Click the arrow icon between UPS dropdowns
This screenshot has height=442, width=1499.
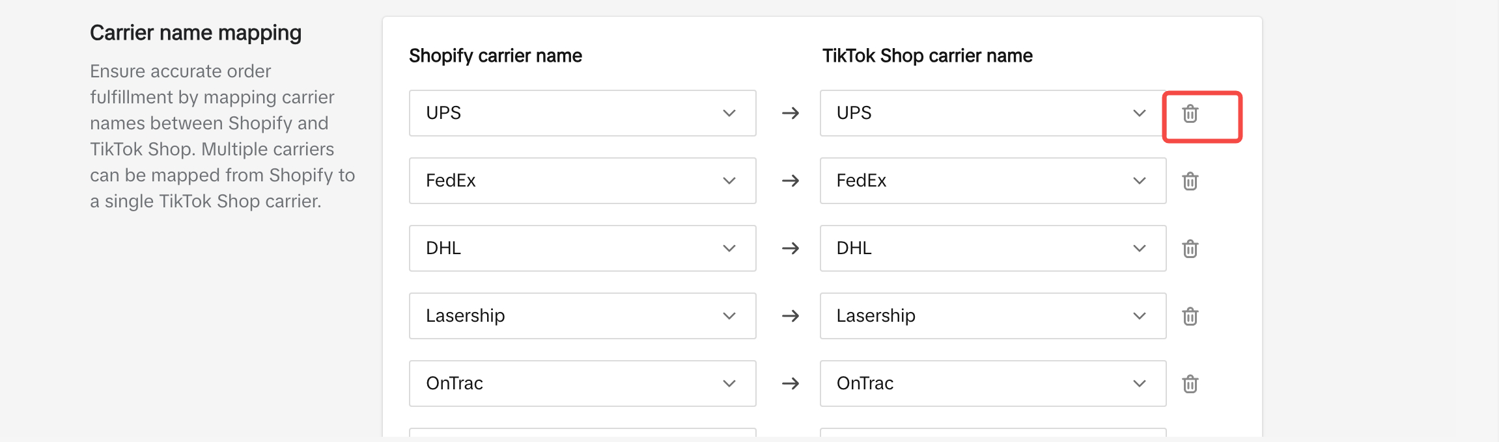(790, 114)
